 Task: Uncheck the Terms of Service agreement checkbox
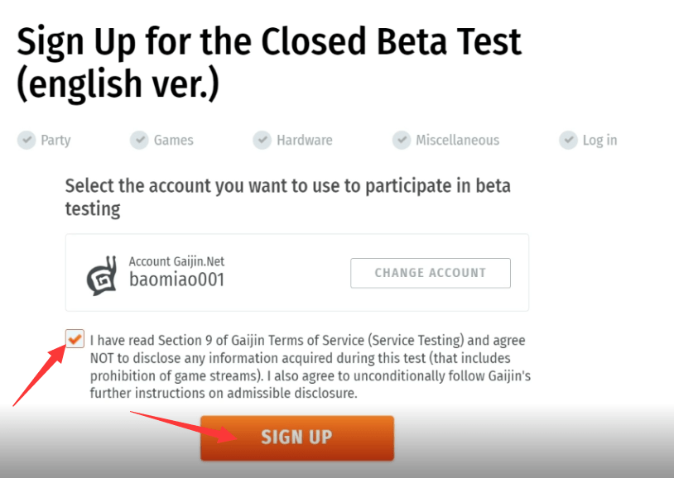click(75, 339)
